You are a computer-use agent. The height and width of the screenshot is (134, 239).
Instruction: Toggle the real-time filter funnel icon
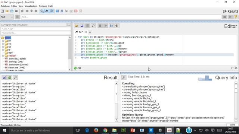pos(236,17)
